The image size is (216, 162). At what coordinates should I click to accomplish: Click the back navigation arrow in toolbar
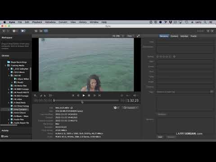[4, 31]
